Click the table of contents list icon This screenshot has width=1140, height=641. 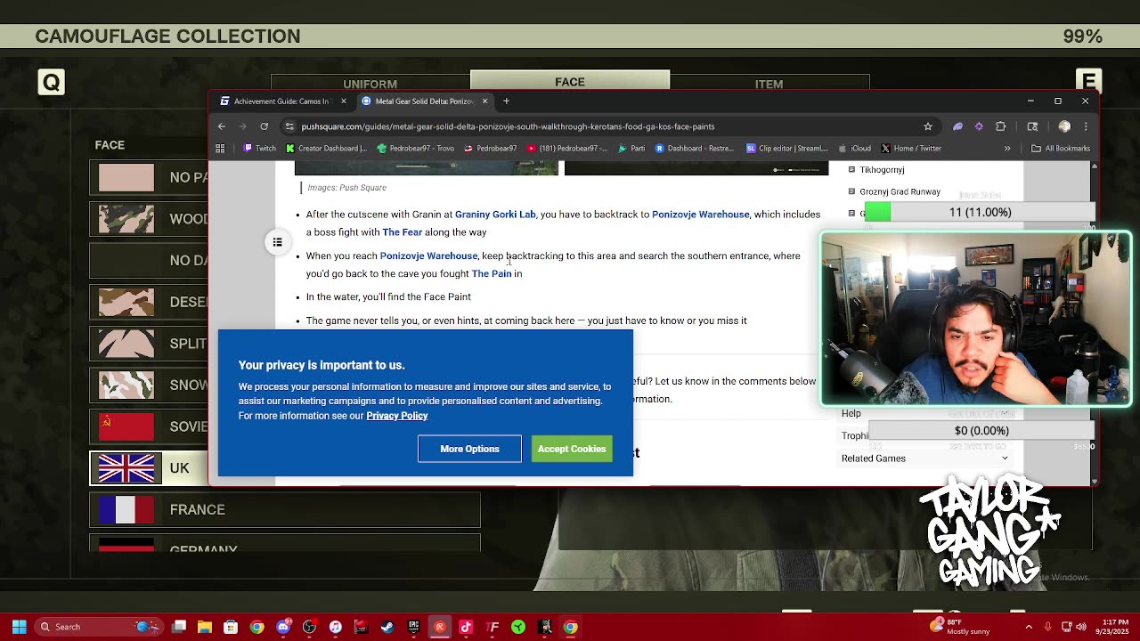278,242
